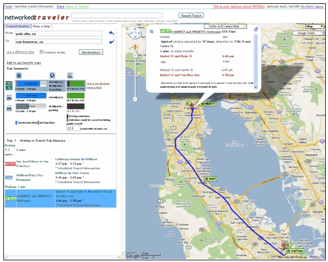The image size is (328, 262).
Task: Close the map info popup window
Action: [x=256, y=29]
